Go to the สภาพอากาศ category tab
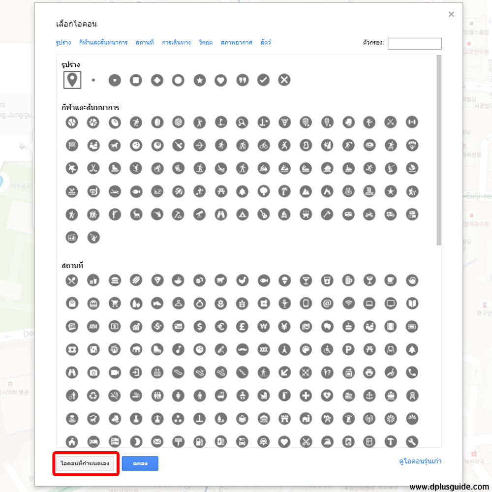The height and width of the screenshot is (492, 492). tap(236, 43)
